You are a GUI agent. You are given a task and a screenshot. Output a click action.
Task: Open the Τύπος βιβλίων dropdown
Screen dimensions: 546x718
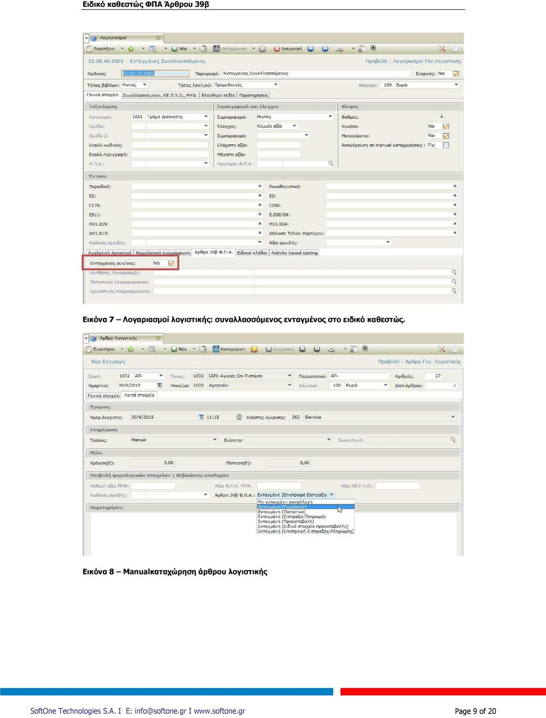[144, 85]
